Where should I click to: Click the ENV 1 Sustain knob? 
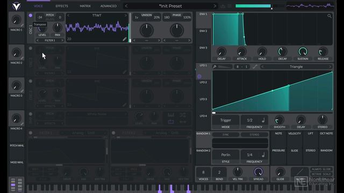tap(303, 51)
